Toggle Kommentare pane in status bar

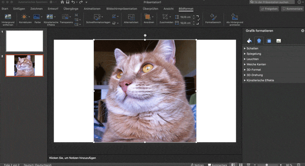[217, 165]
